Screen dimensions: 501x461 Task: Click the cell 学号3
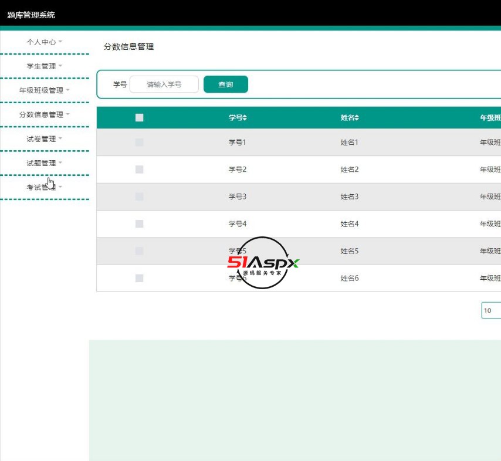coord(238,196)
